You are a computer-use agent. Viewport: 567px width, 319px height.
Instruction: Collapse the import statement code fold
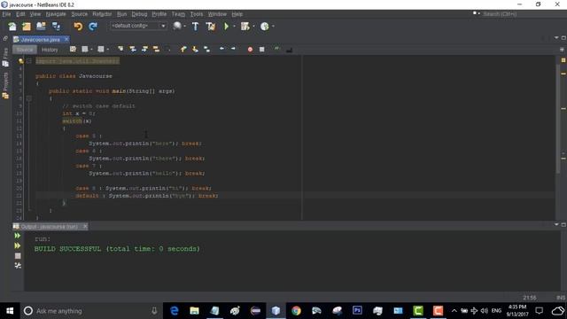point(29,61)
